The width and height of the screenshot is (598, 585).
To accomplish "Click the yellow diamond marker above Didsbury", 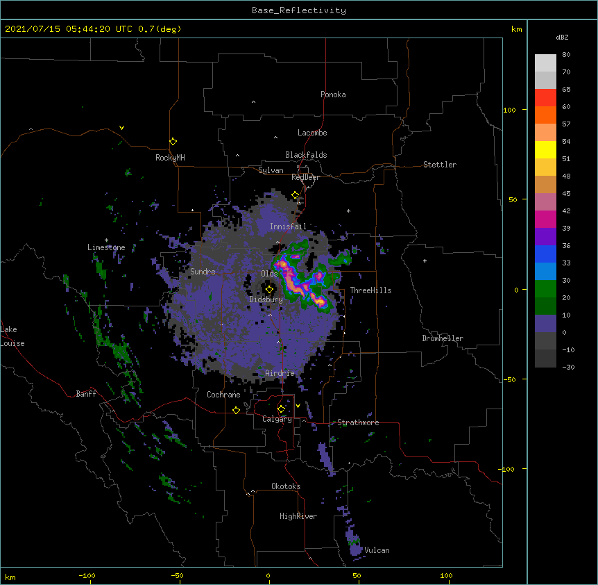I will [x=269, y=289].
